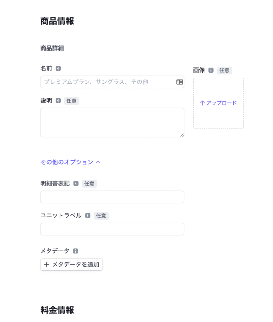Click the 明細書表記 input field
The height and width of the screenshot is (322, 273).
112,197
